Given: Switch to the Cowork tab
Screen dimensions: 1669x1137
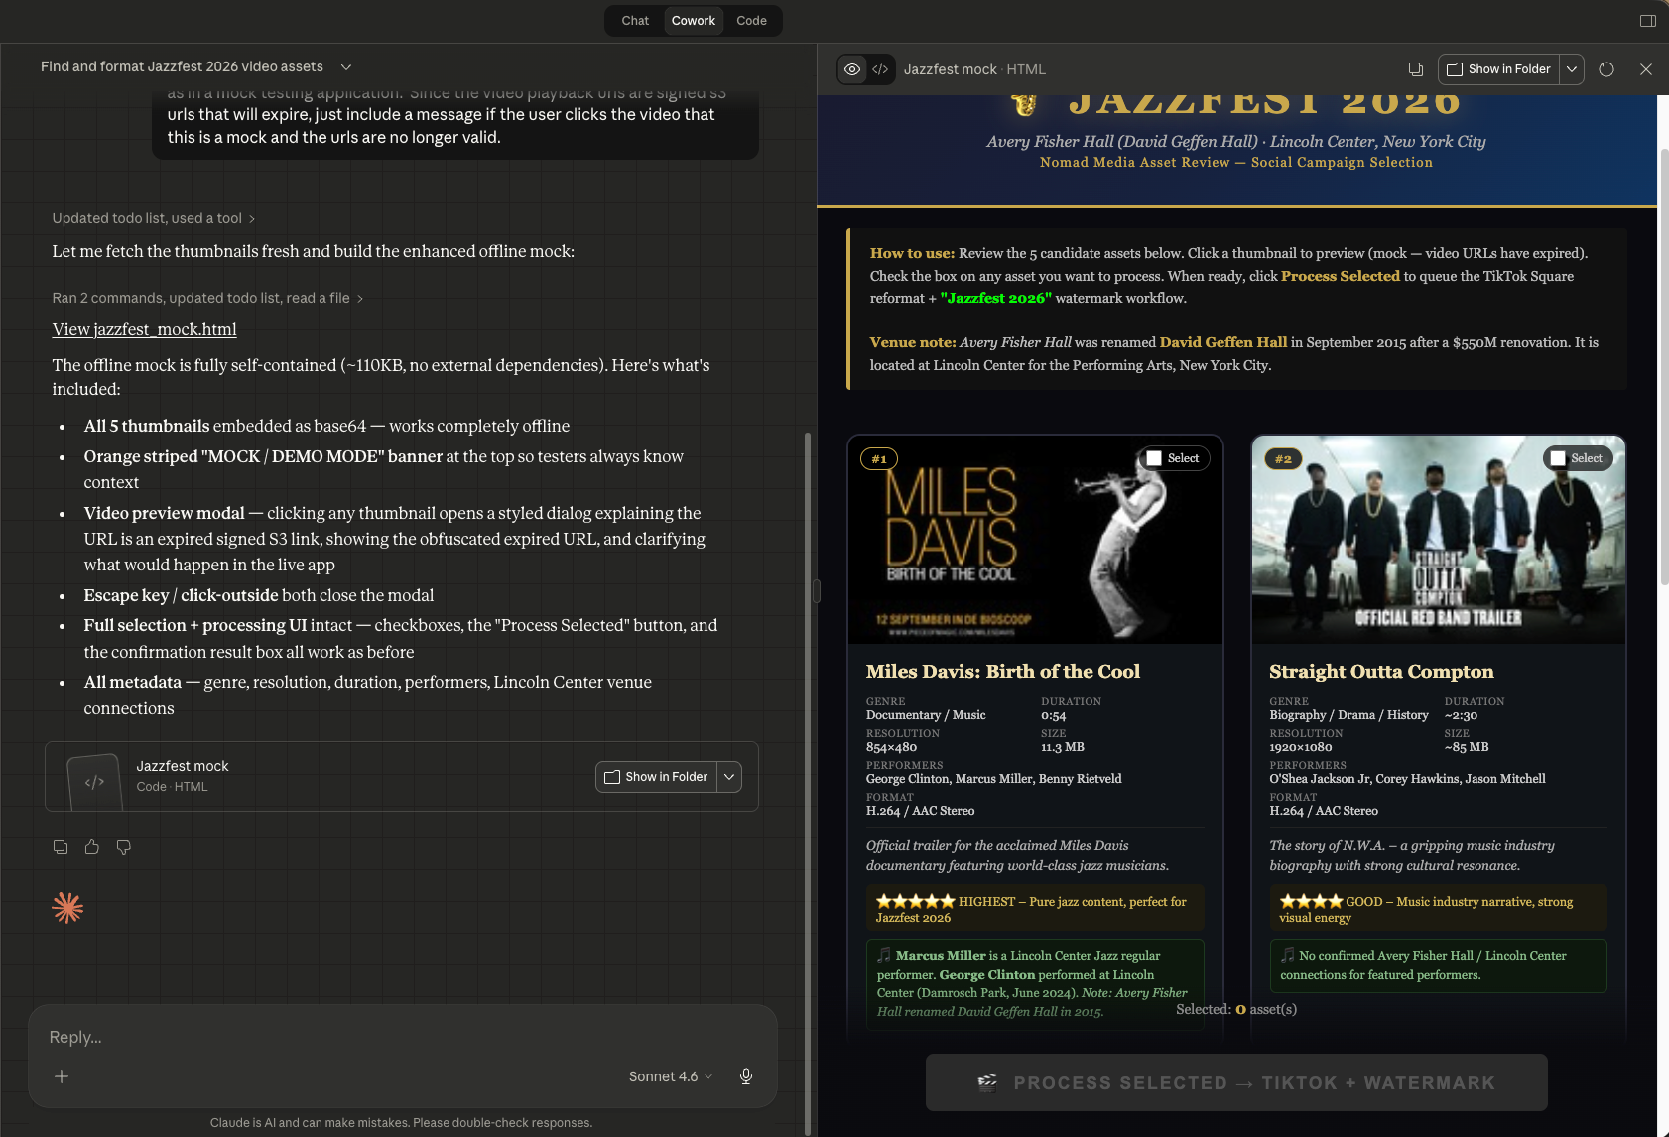Looking at the screenshot, I should point(693,20).
